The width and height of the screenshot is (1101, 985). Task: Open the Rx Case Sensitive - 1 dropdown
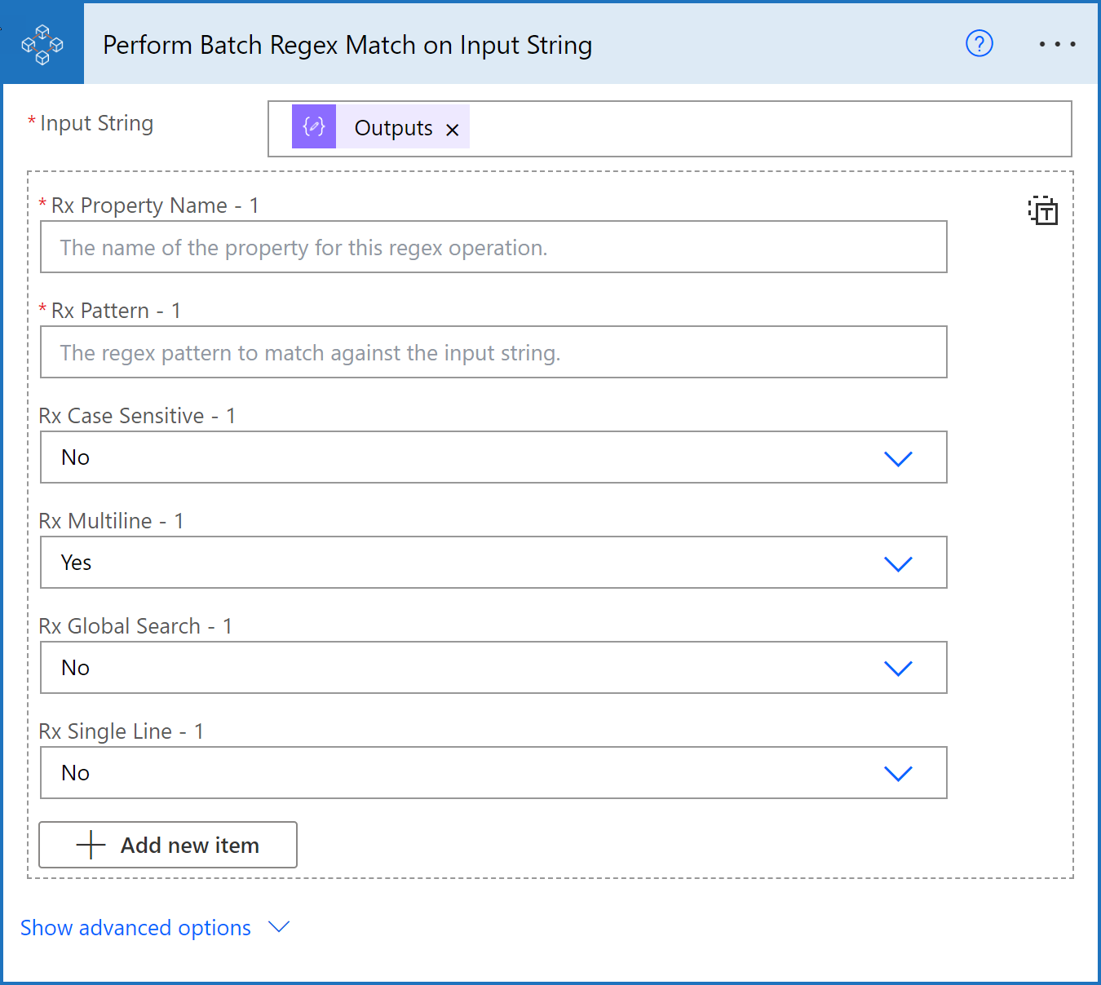pyautogui.click(x=493, y=457)
